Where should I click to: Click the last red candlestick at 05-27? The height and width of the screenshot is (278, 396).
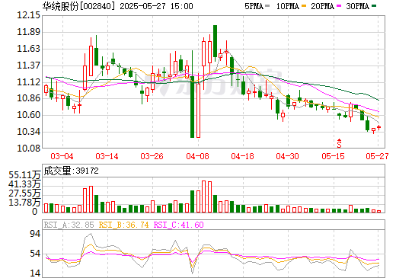coord(379,127)
